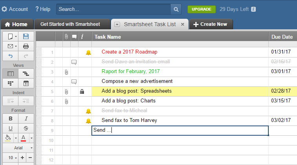Click the Redo arrow

26,56
